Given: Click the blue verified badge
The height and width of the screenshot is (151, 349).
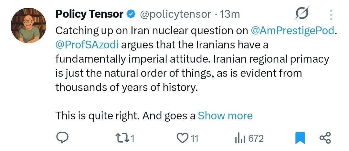Looking at the screenshot, I should (131, 15).
